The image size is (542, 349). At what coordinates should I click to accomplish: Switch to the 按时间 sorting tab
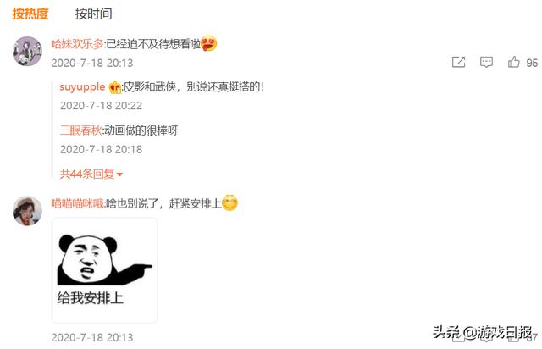click(93, 14)
